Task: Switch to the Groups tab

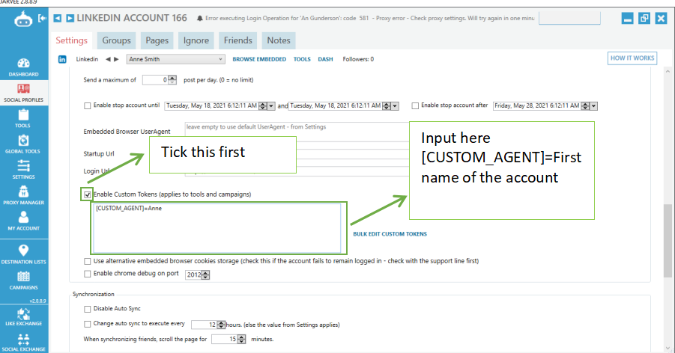Action: pyautogui.click(x=116, y=40)
